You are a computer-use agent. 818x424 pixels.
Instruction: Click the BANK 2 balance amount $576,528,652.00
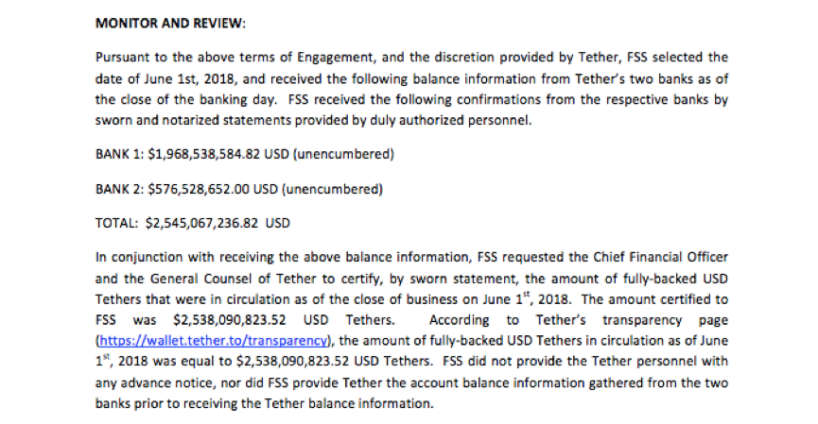pyautogui.click(x=199, y=189)
